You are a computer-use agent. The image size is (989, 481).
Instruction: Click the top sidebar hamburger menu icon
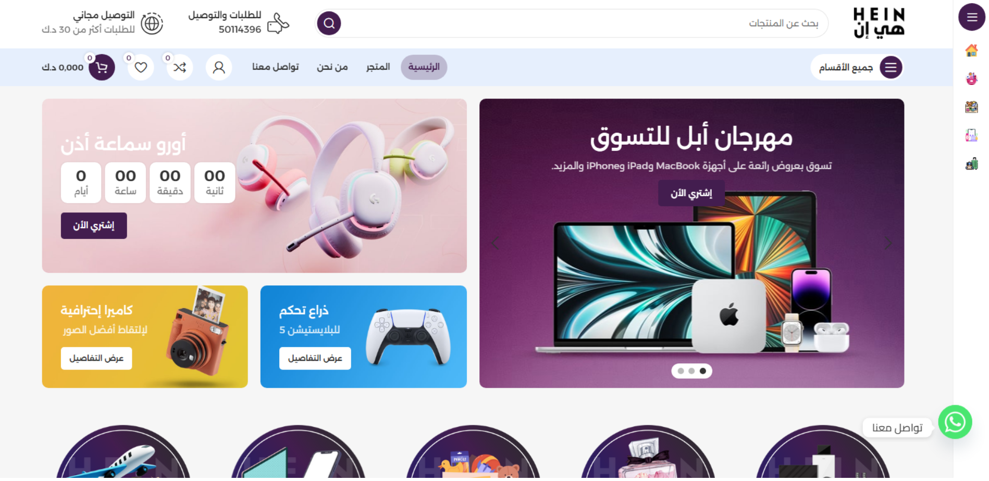click(972, 17)
